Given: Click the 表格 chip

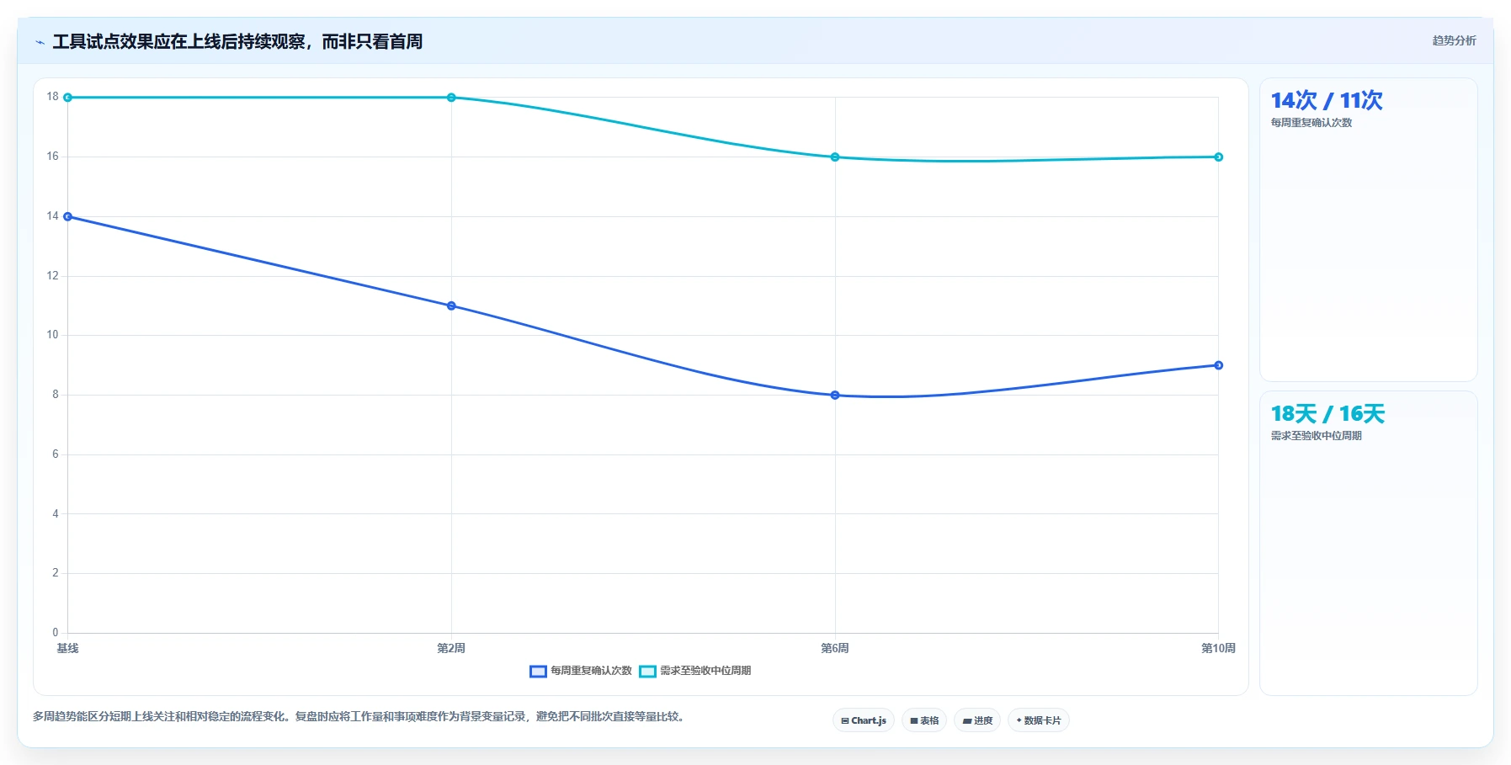Looking at the screenshot, I should coord(923,720).
